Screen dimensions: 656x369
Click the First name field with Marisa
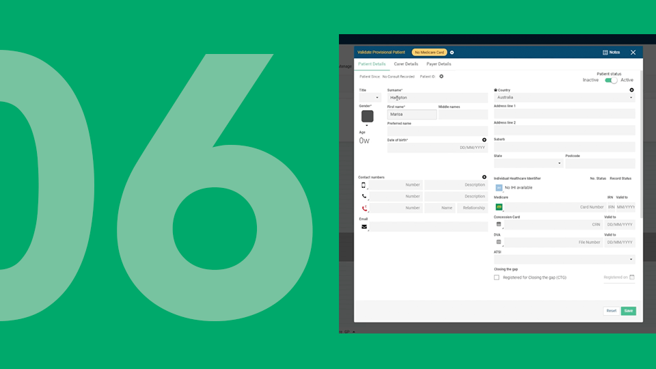coord(411,114)
